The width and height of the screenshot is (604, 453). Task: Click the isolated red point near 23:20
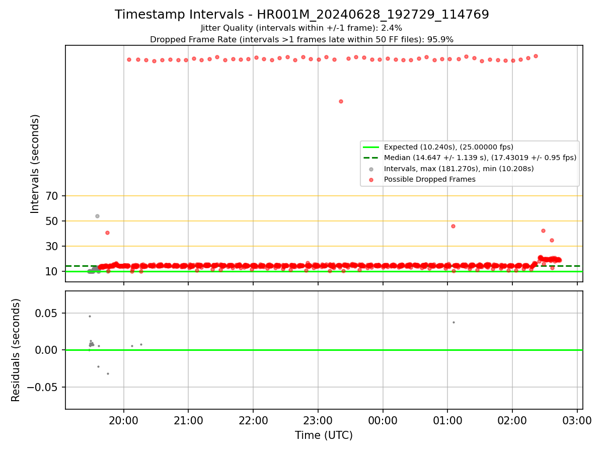(341, 101)
